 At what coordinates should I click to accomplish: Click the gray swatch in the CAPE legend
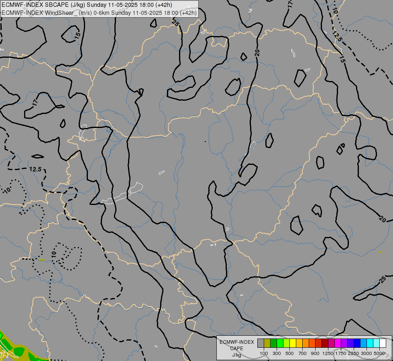[x=261, y=343]
